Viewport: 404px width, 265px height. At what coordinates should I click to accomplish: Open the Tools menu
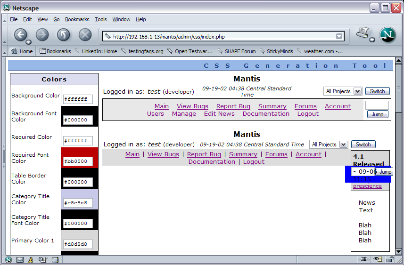[x=101, y=19]
